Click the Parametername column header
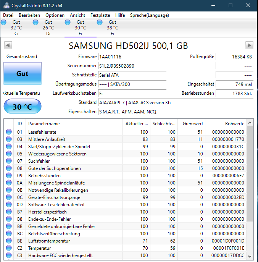This screenshot has width=258, height=262. click(74, 124)
